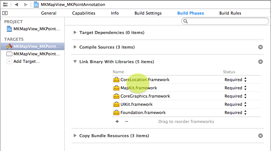Click the forward navigation arrow
Image resolution: width=271 pixels, height=151 pixels.
pos(25,4)
